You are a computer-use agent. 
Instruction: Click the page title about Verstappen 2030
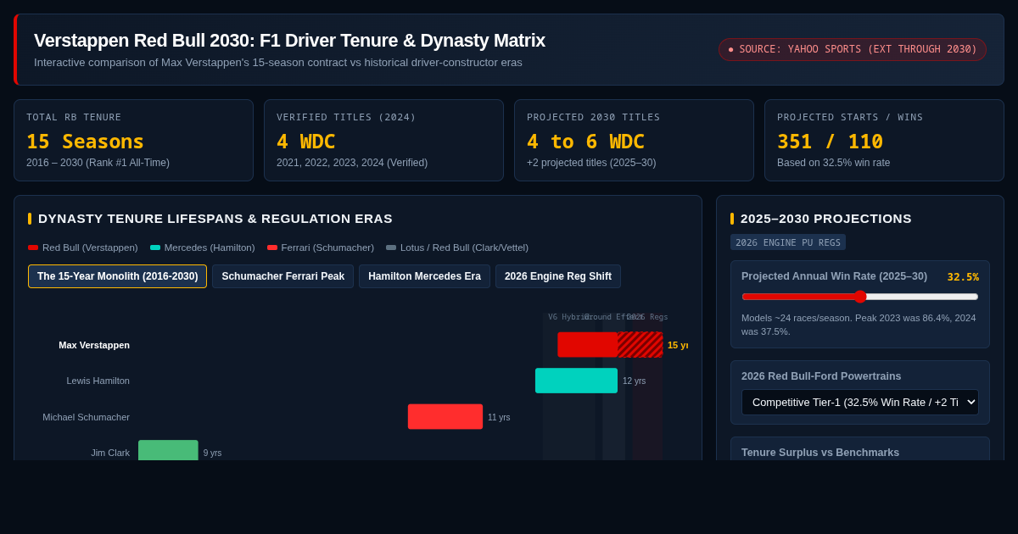[289, 41]
